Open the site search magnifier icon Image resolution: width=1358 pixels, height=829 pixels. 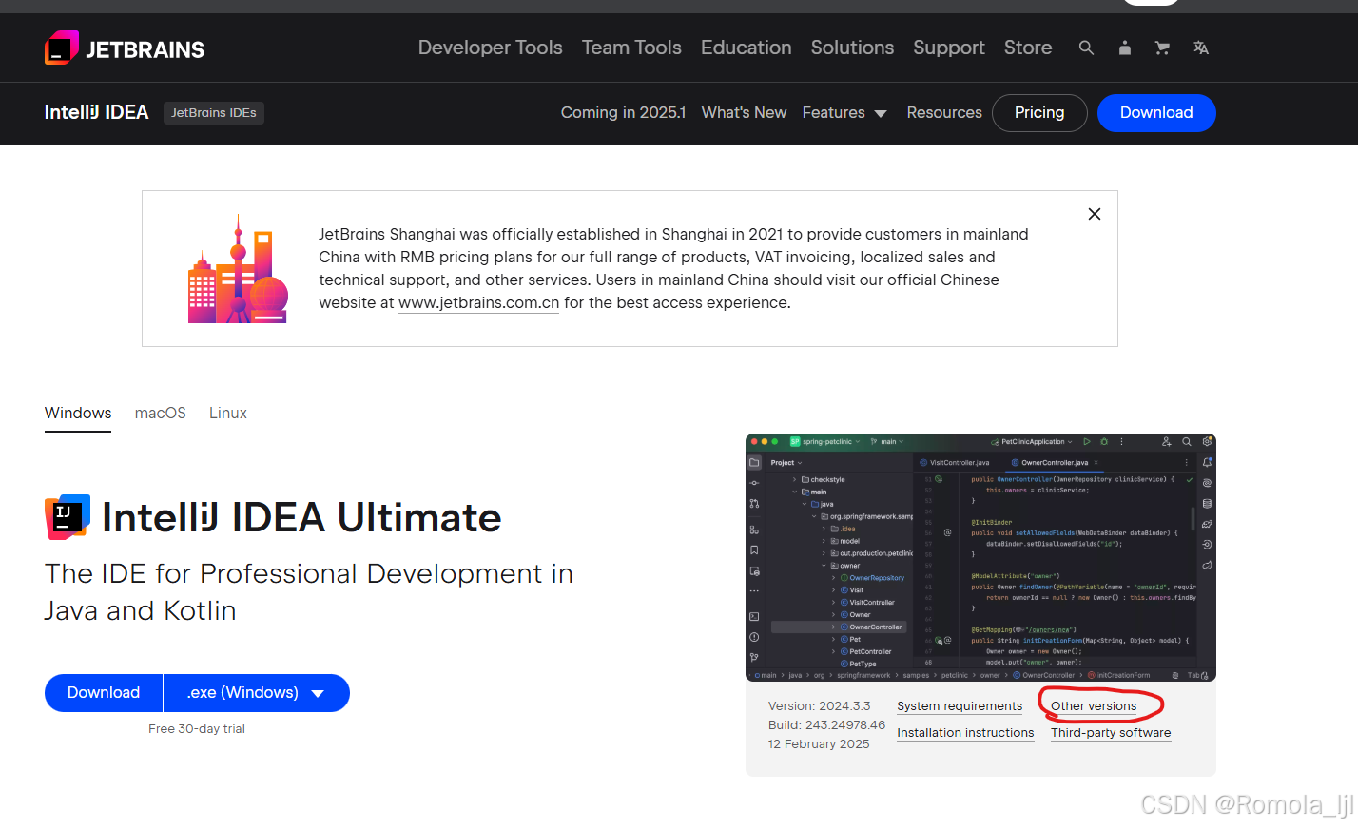pos(1086,48)
